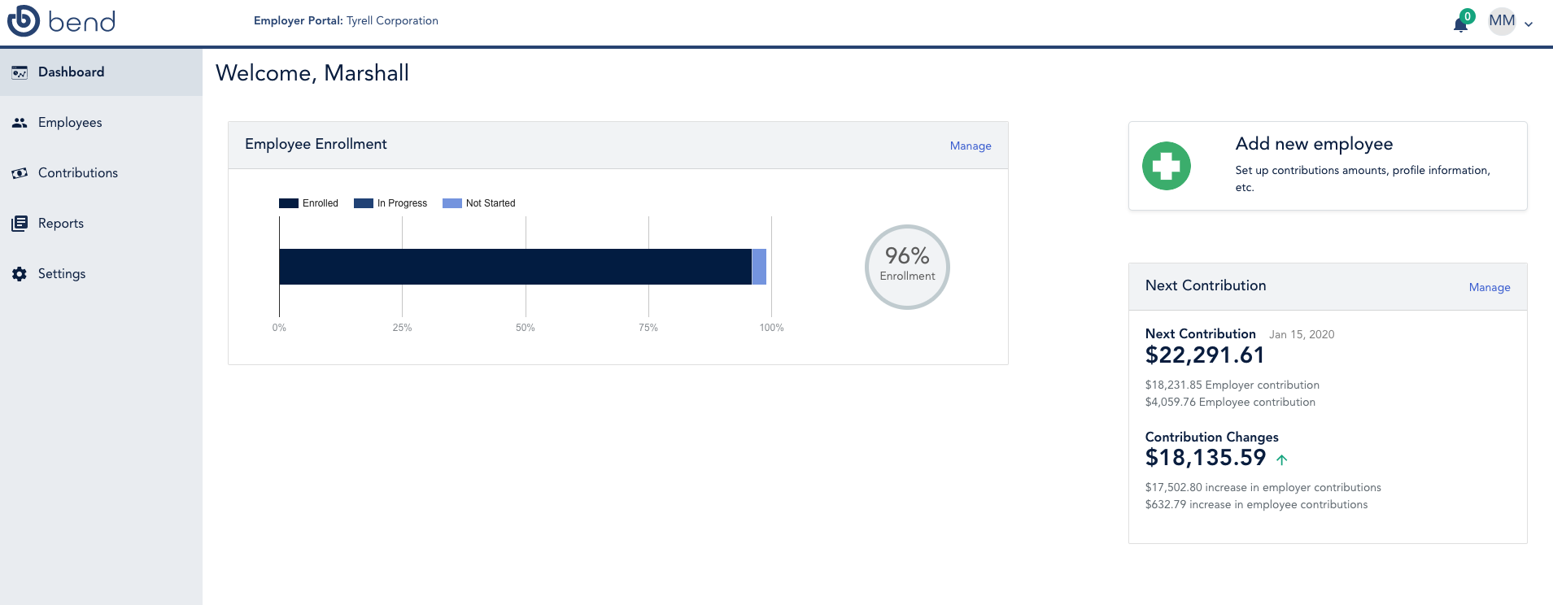Viewport: 1553px width, 605px height.
Task: Click the Contribution Changes heading
Action: pos(1212,437)
